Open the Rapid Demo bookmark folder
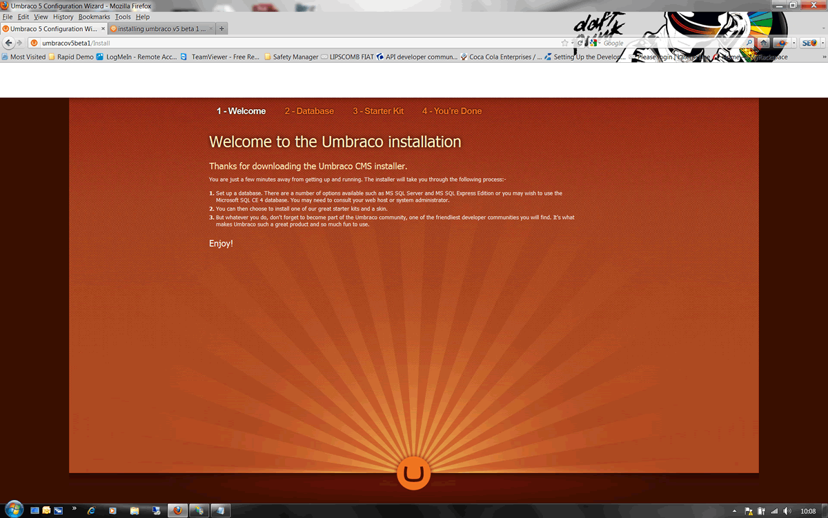The image size is (828, 518). click(x=71, y=57)
